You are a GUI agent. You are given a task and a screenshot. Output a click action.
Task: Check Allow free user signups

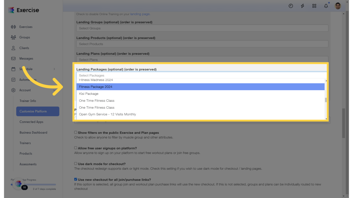76,148
